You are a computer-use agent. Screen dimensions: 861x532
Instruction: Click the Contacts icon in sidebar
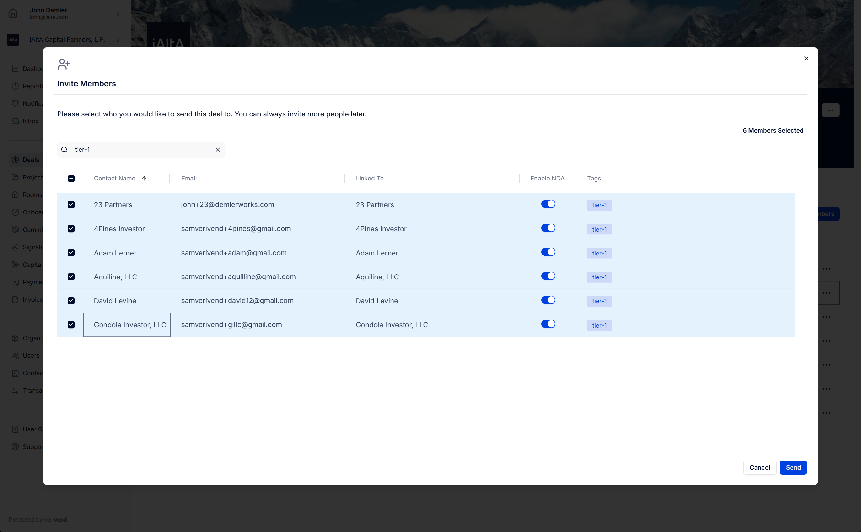coord(15,373)
